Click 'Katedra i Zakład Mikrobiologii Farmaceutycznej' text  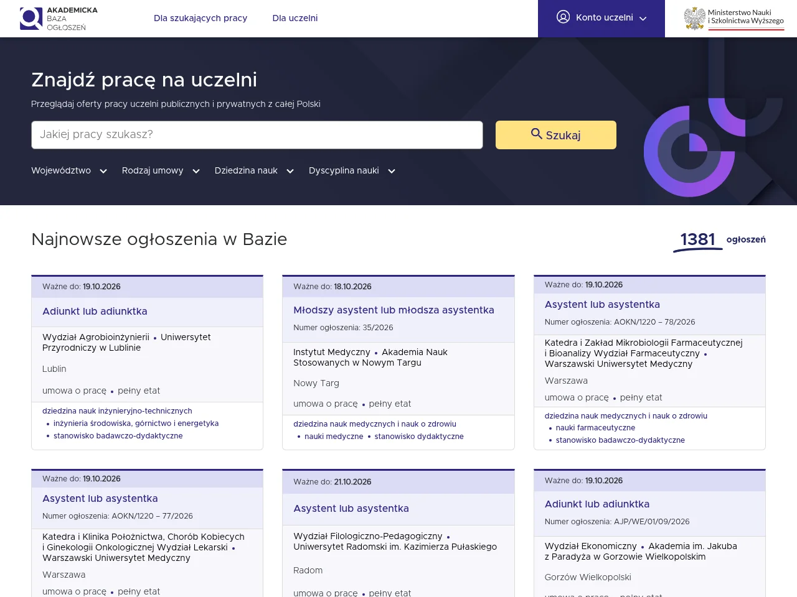(644, 343)
